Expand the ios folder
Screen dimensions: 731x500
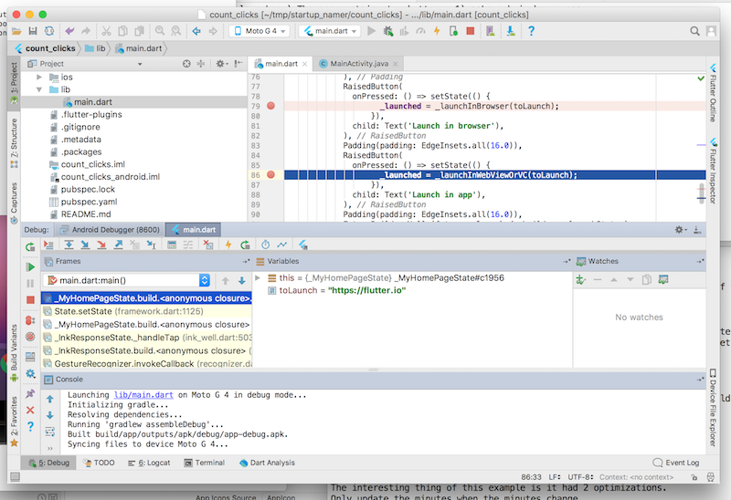[39, 78]
